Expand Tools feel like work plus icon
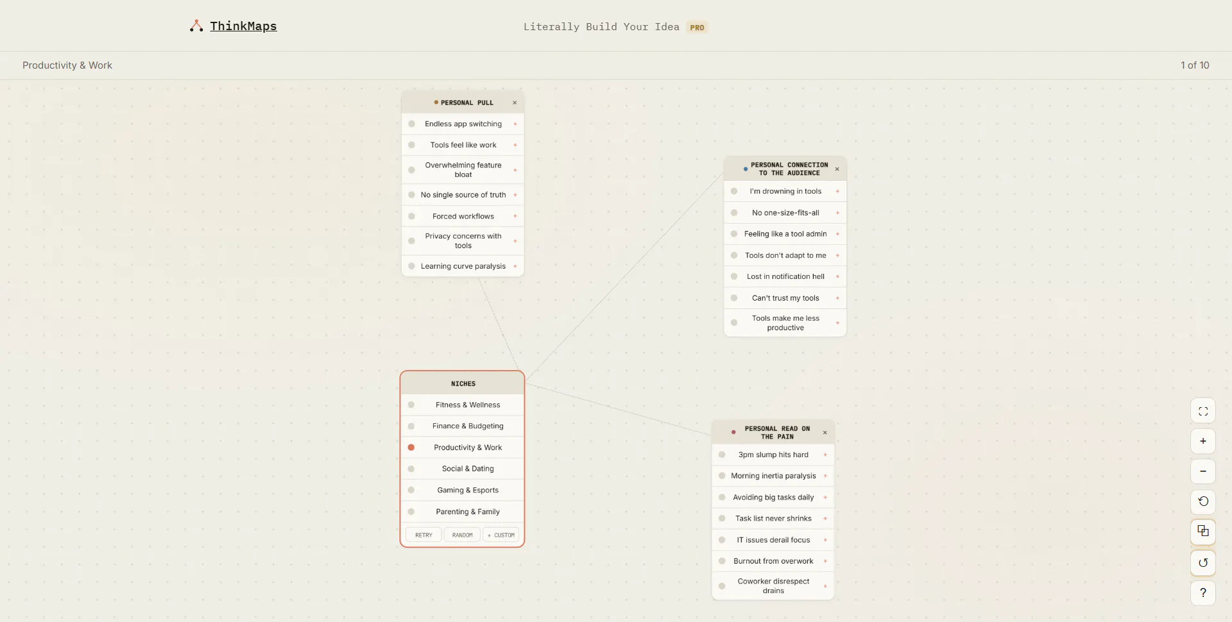The width and height of the screenshot is (1232, 622). [515, 145]
